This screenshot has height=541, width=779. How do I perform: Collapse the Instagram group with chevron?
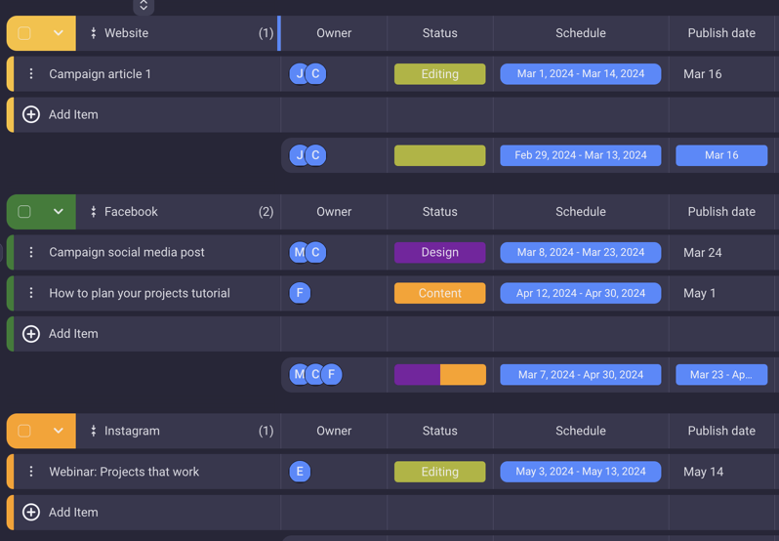click(59, 431)
